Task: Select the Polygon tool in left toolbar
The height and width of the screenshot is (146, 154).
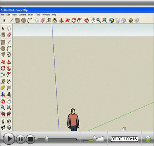Action: pos(3,55)
